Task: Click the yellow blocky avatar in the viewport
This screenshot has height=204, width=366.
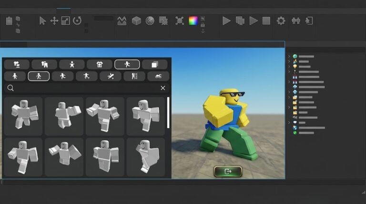Action: [x=228, y=124]
